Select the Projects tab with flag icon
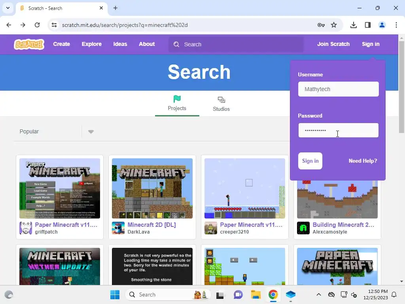Image resolution: width=405 pixels, height=304 pixels. (177, 103)
